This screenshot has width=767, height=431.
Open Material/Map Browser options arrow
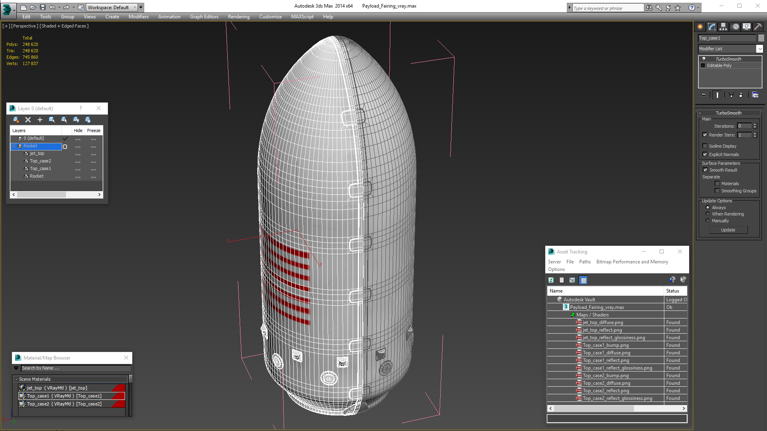coord(16,368)
